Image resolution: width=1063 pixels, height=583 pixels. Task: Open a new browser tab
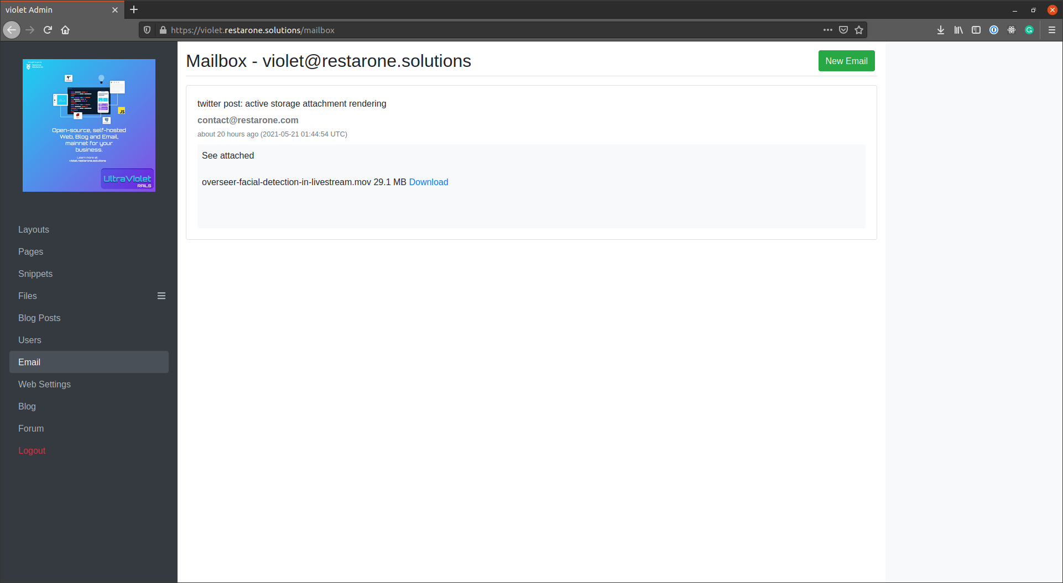[x=134, y=9]
